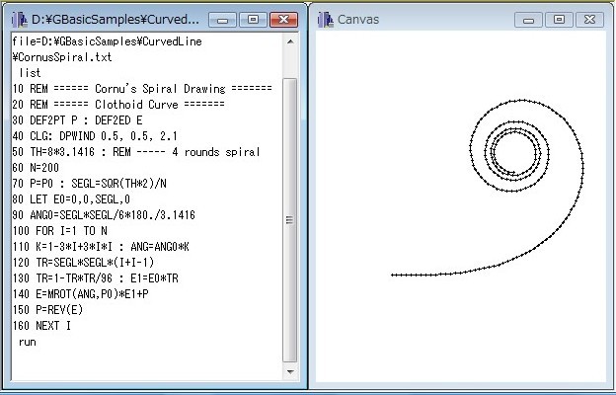
Task: Click the Canvas window's title bar icon
Action: 327,20
